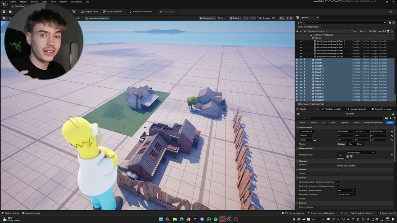
Task: Click the add folder icon in Organiseur
Action: coord(390,22)
